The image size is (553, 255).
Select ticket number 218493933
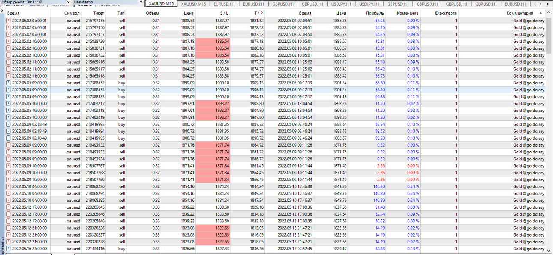click(95, 152)
